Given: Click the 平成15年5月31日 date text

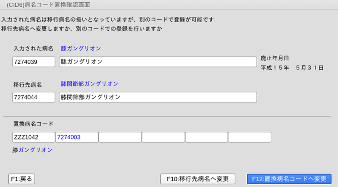Looking at the screenshot, I should [x=292, y=68].
